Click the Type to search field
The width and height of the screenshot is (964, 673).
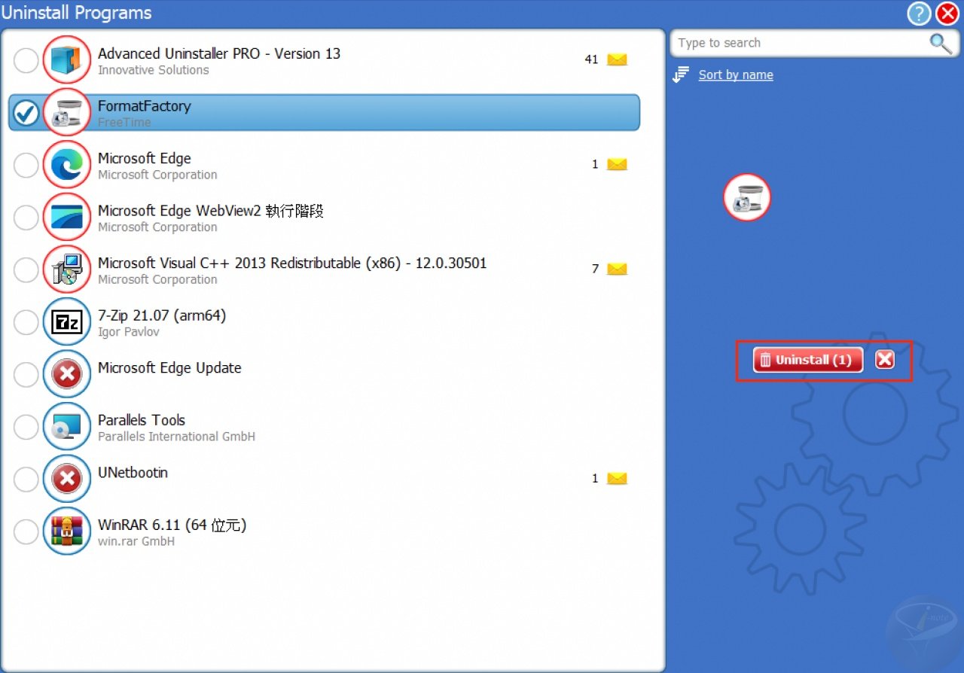tap(798, 43)
